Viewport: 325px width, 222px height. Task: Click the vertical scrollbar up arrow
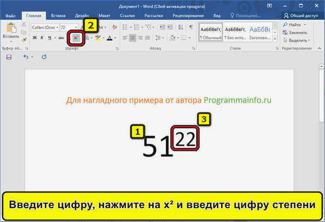321,66
